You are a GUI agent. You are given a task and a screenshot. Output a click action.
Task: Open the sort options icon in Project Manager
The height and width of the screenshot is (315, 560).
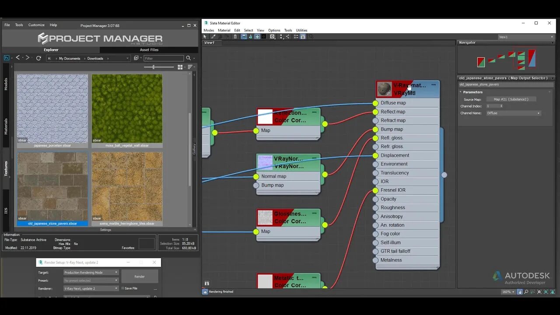[190, 67]
